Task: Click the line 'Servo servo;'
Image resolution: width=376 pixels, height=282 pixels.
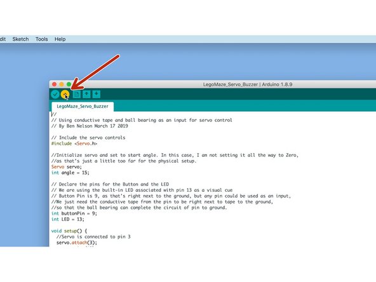Action: click(67, 167)
